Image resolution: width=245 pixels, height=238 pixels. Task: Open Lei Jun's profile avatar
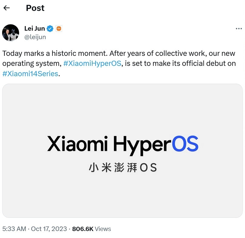[x=11, y=33]
